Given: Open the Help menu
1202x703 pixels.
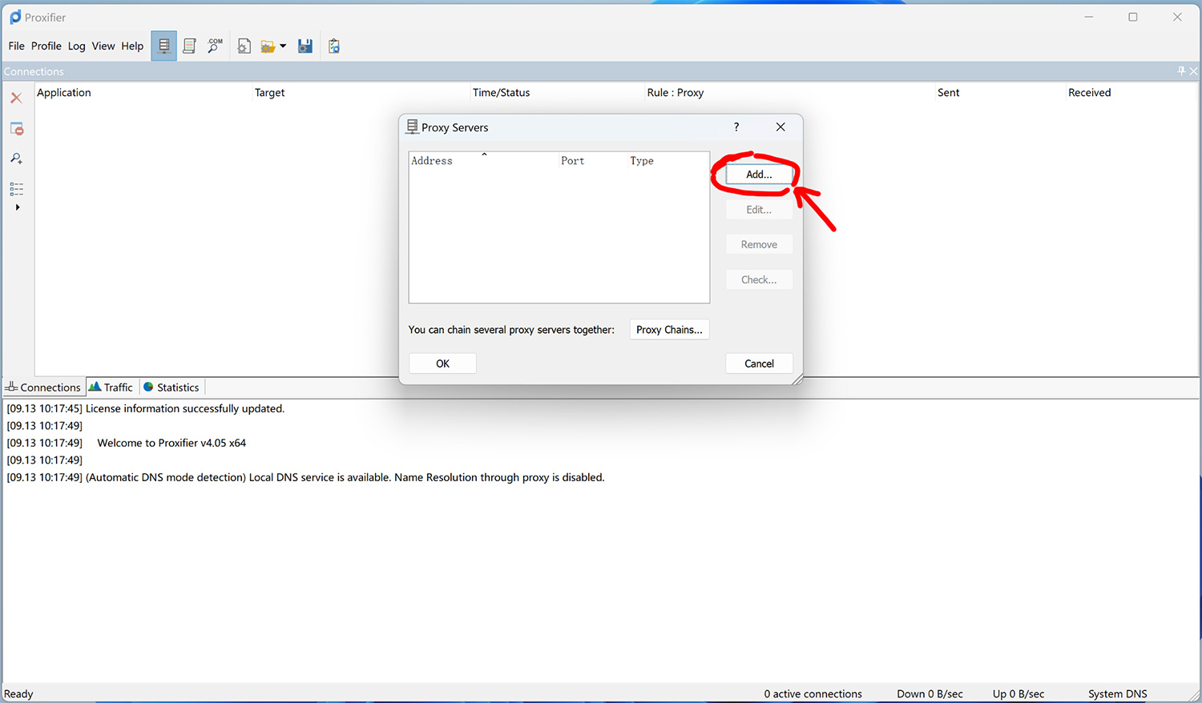Looking at the screenshot, I should pos(132,46).
